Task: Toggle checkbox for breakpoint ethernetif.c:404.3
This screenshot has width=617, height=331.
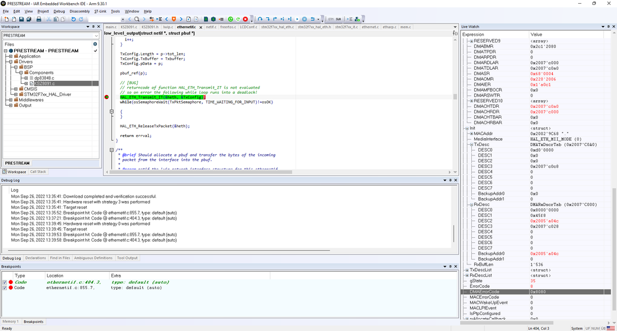Action: pos(4,282)
